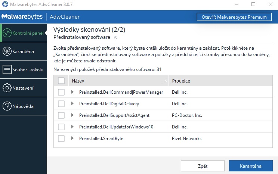Image resolution: width=278 pixels, height=174 pixels.
Task: Click the Výsledky skenování (2/2) heading
Action: click(89, 29)
